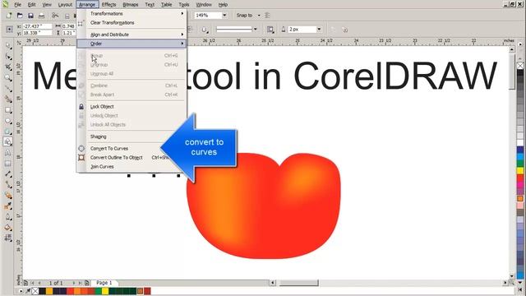Pick the yellow swatch in document palette
Image resolution: width=526 pixels, height=296 pixels.
coord(105,291)
